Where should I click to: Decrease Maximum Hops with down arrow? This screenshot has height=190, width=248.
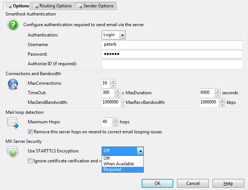115,123
